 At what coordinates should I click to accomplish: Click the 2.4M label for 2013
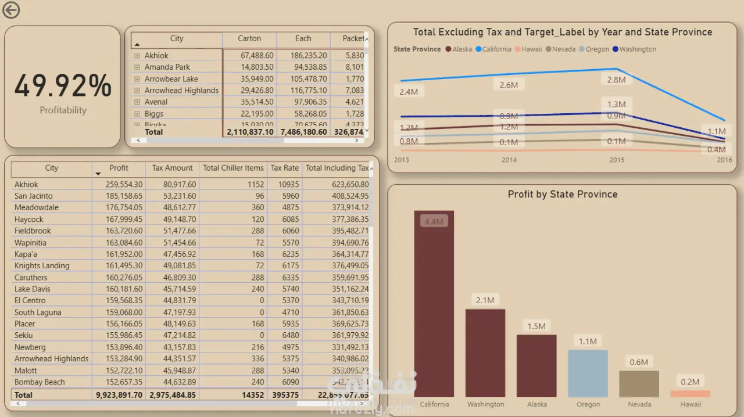409,92
